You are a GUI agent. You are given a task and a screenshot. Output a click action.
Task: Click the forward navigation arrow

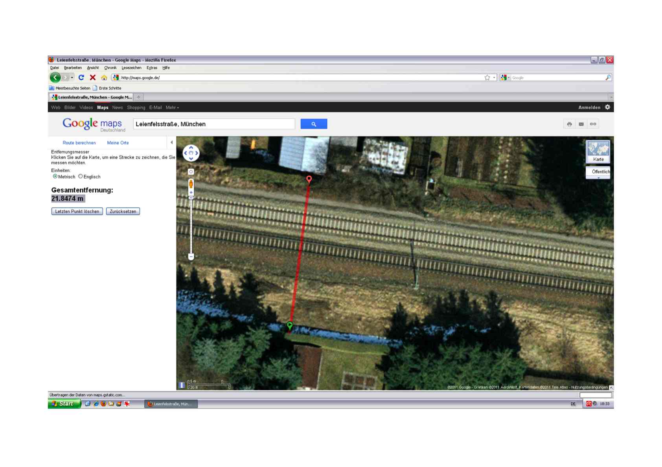click(x=66, y=78)
